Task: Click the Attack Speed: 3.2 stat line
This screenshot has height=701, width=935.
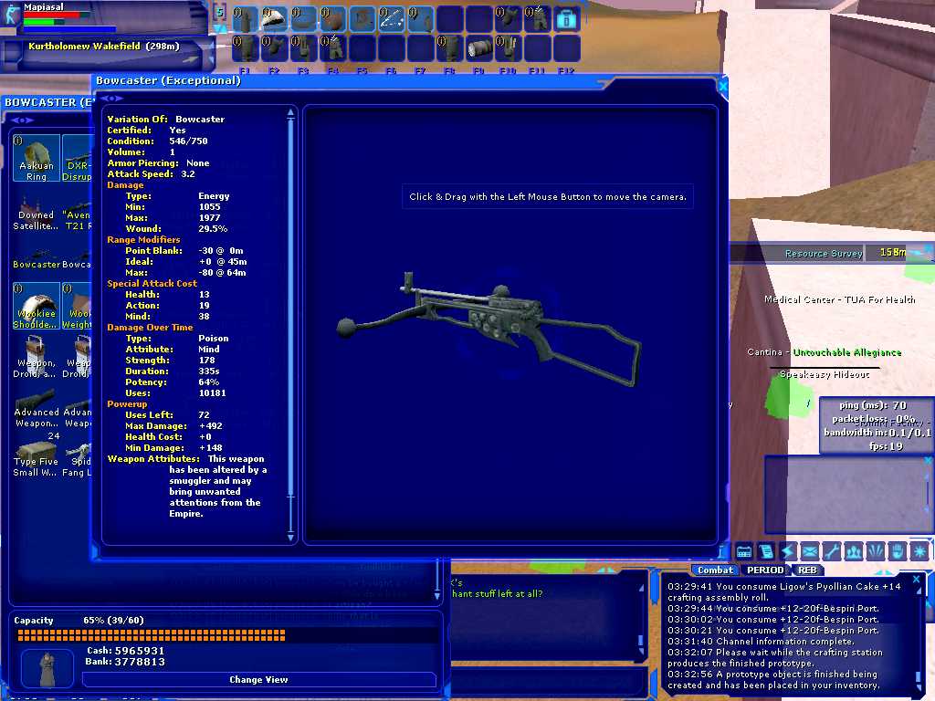Action: pyautogui.click(x=151, y=174)
